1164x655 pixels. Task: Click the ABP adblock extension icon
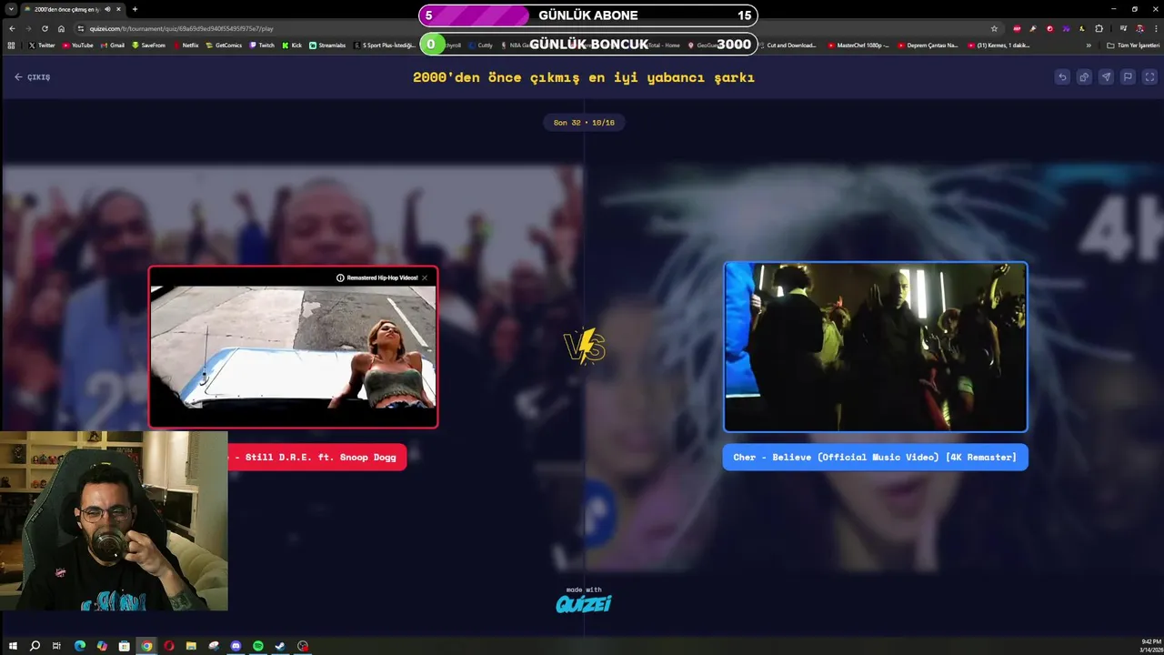(x=1017, y=28)
